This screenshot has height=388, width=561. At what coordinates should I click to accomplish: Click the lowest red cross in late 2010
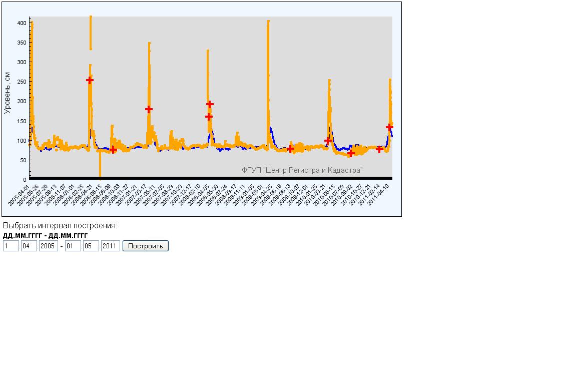pyautogui.click(x=351, y=153)
